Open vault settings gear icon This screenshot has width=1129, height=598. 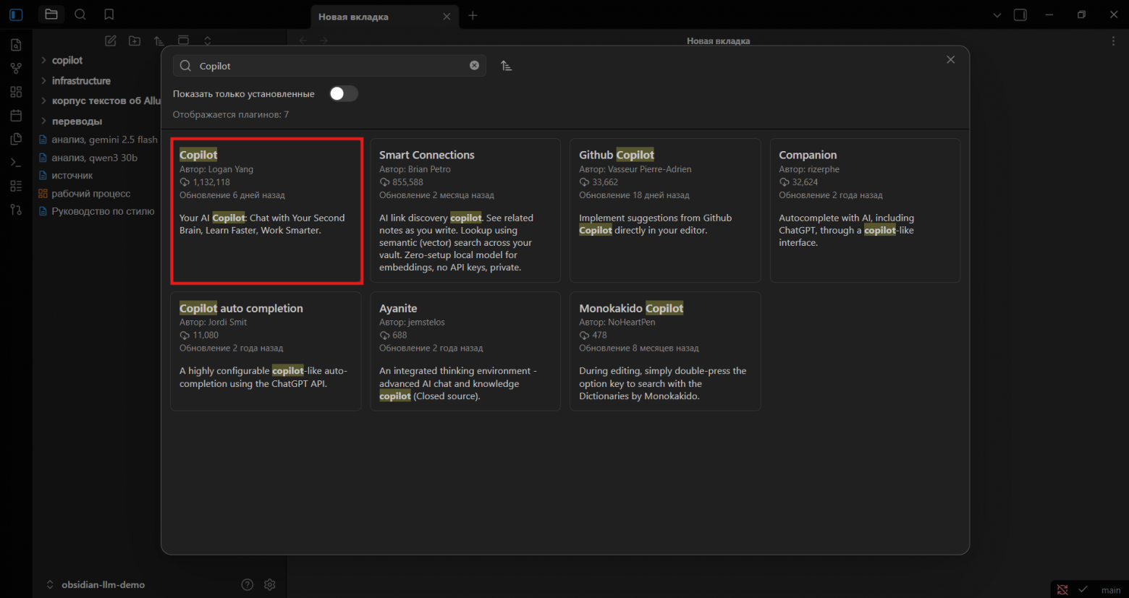(270, 584)
